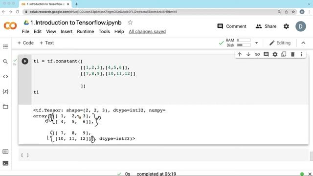
Task: Click the Disk usage bar
Action: tap(244, 45)
